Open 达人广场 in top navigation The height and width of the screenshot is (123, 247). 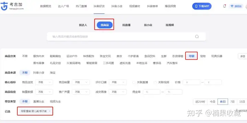click(63, 6)
